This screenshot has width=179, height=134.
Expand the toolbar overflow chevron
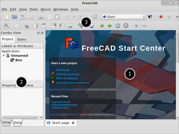(x=177, y=17)
